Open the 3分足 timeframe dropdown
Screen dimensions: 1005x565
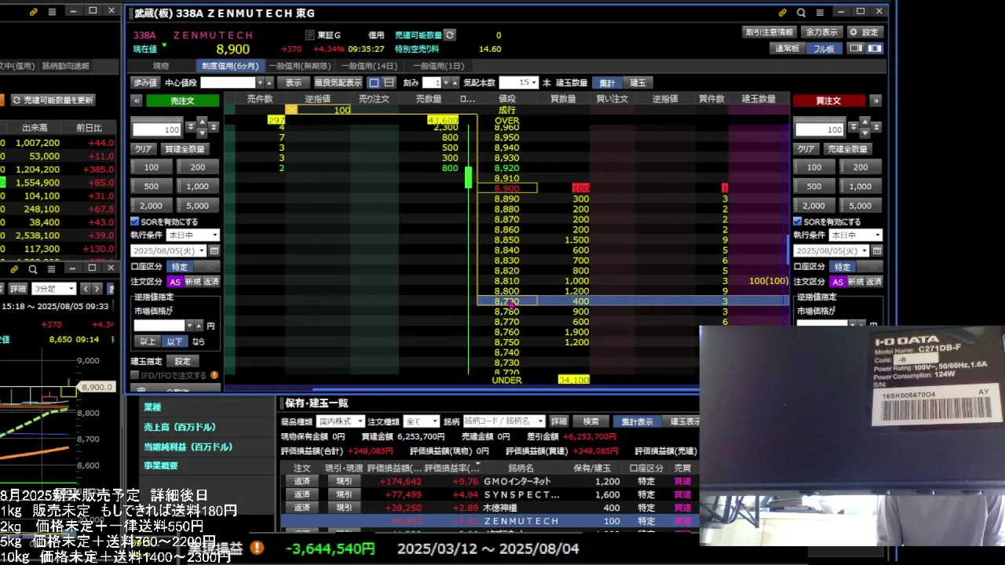[53, 289]
